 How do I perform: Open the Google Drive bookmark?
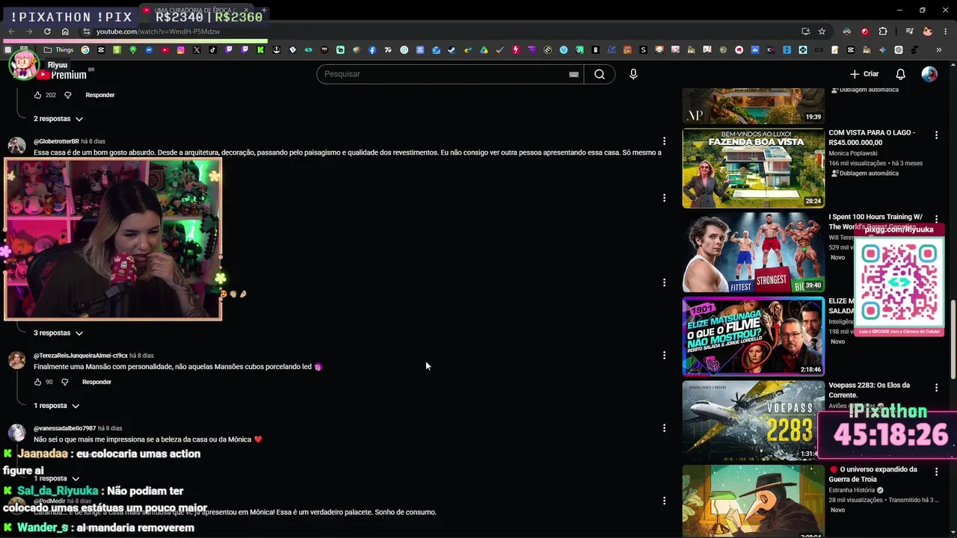click(484, 50)
